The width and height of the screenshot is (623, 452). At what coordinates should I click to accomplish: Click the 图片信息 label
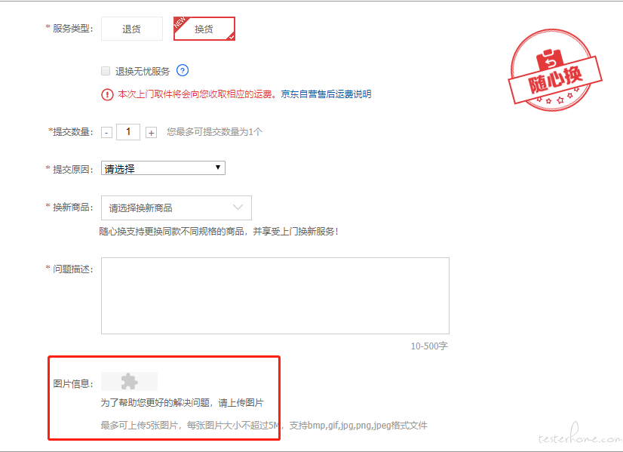pyautogui.click(x=73, y=384)
